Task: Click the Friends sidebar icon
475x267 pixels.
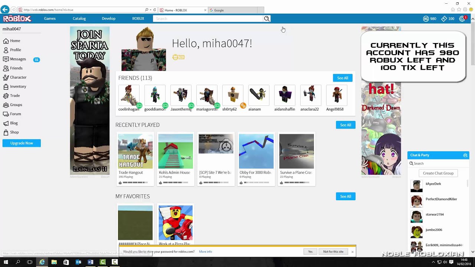Action: 6,68
